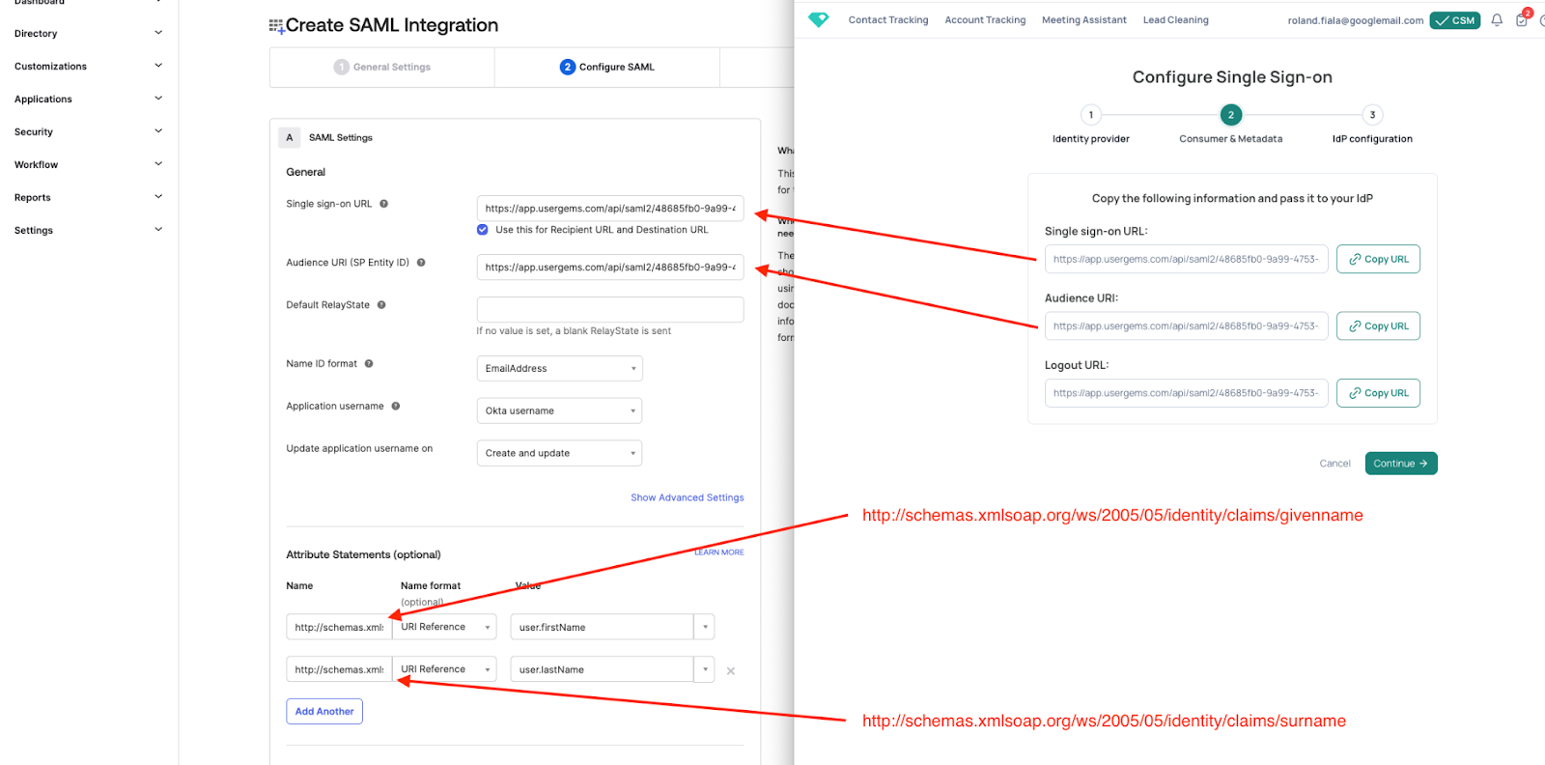Focus the Default RelayState field
1545x765 pixels.
[x=610, y=310]
